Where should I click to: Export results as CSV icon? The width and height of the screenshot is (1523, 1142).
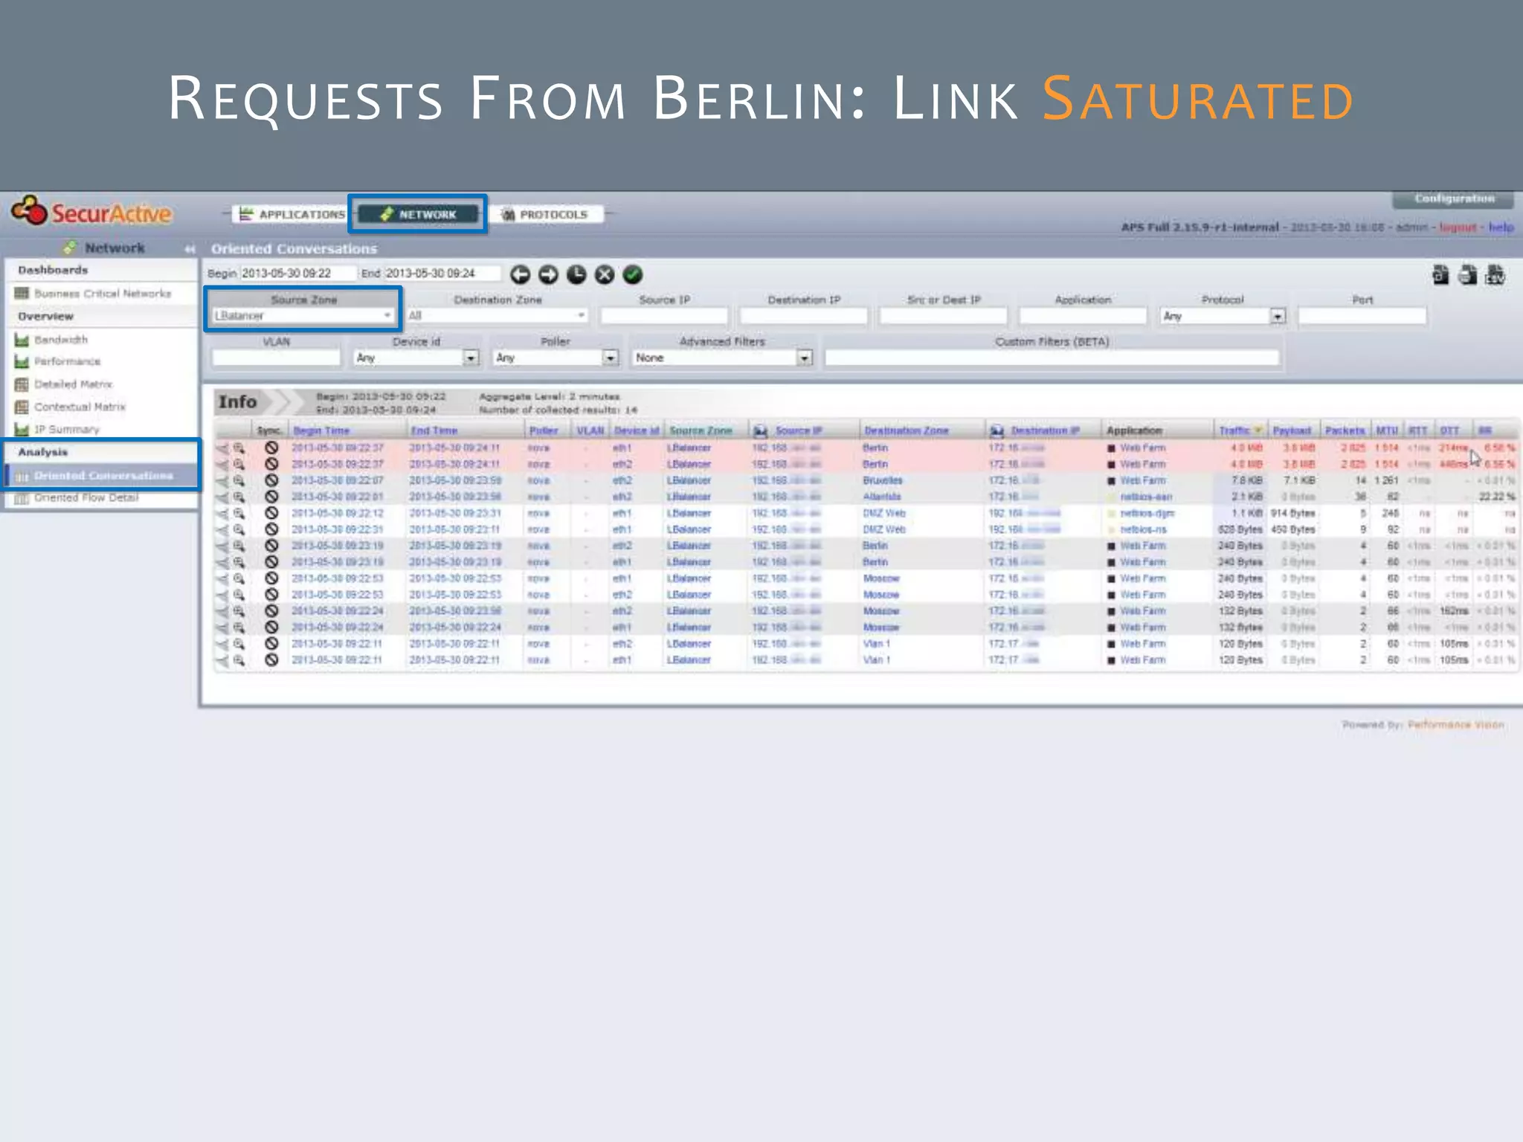(x=1495, y=275)
